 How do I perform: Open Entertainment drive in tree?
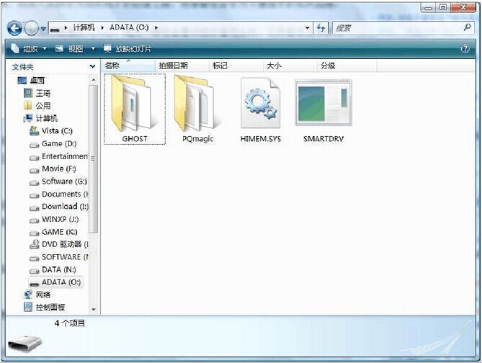[x=65, y=156]
